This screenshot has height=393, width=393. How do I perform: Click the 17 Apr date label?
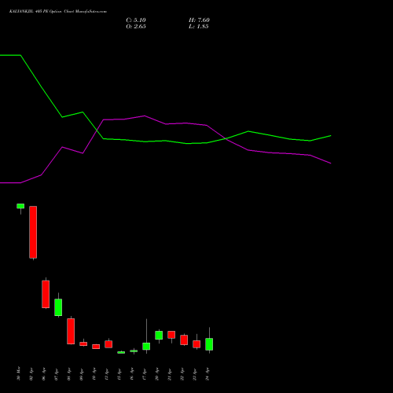coord(145,374)
